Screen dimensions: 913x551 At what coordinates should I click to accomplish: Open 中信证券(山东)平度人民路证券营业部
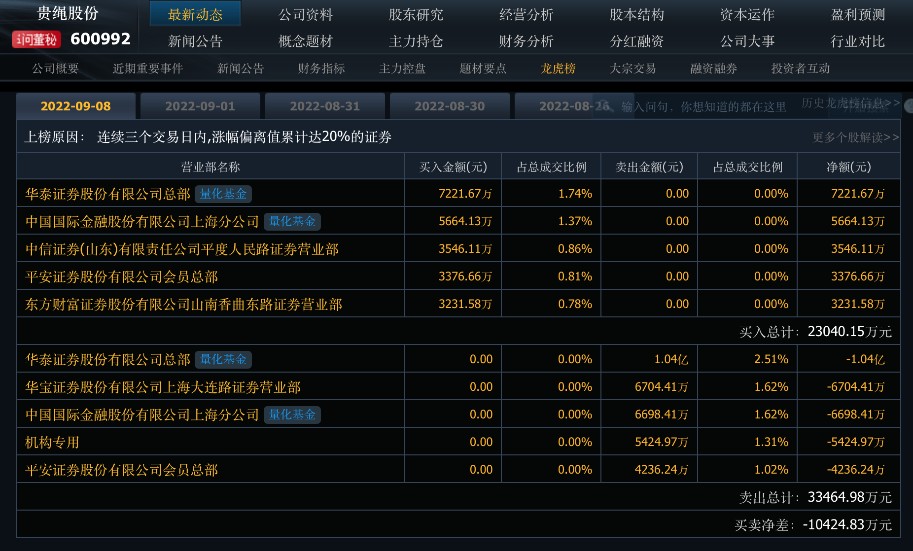[182, 249]
